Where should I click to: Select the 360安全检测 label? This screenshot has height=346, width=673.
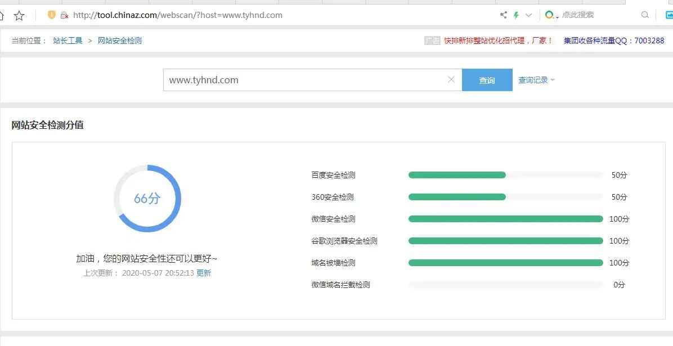(x=333, y=197)
